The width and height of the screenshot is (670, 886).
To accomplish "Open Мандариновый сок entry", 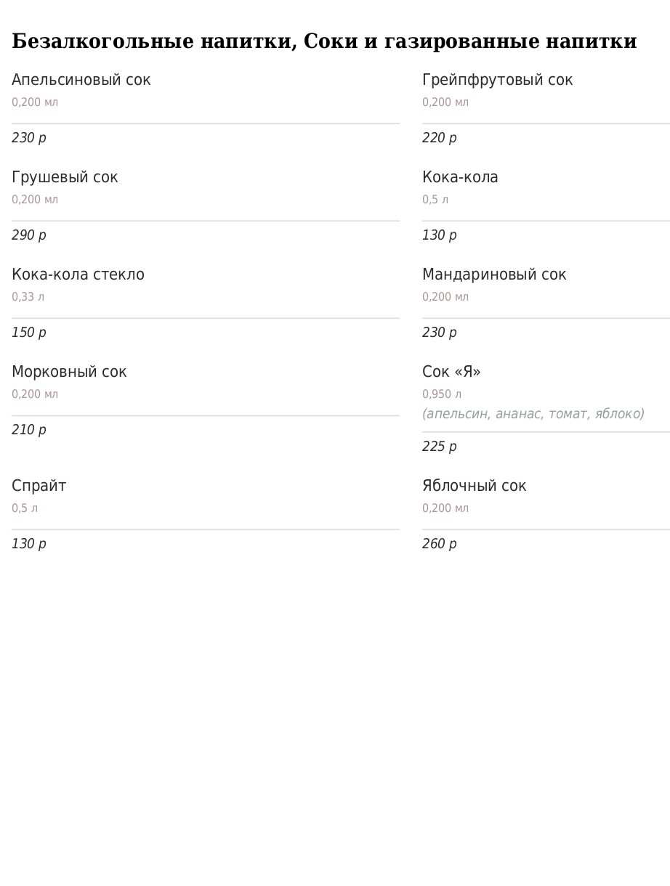I will point(494,275).
